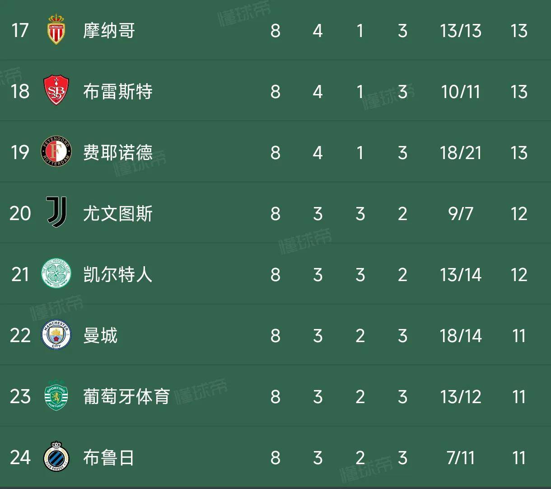Open the 摩纳哥 team page
Screen dimensions: 551x489
tap(109, 31)
